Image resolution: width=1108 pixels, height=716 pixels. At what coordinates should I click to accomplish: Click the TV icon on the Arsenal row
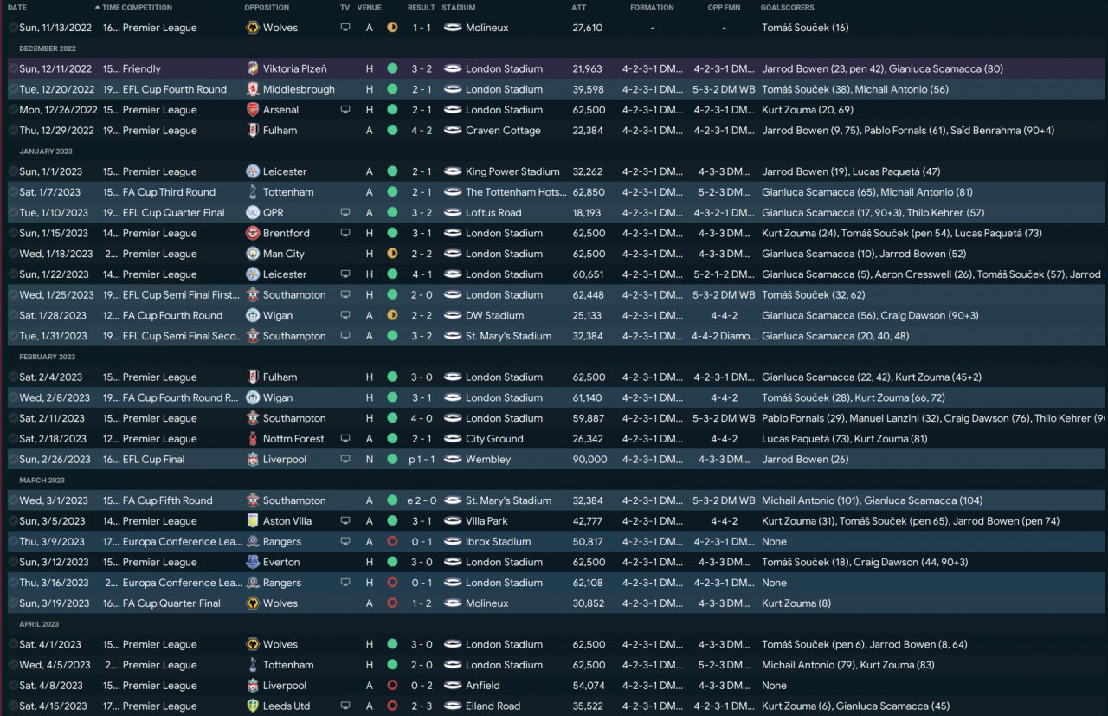click(x=345, y=111)
